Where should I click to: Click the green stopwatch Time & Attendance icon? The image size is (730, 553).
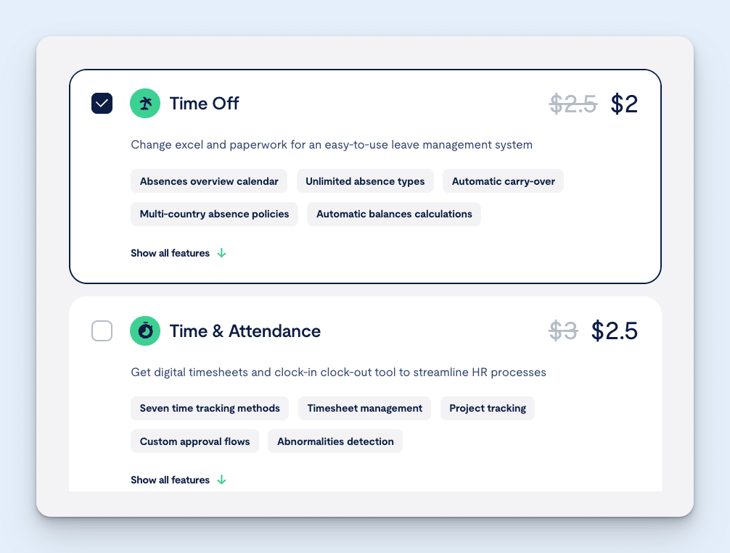point(145,330)
